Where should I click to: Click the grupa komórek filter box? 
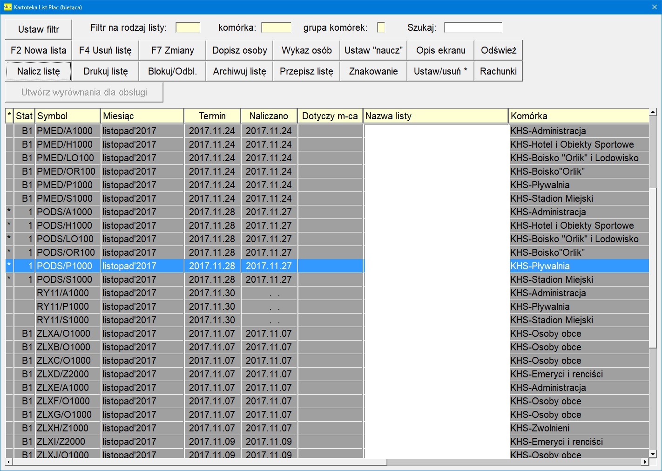tap(381, 27)
